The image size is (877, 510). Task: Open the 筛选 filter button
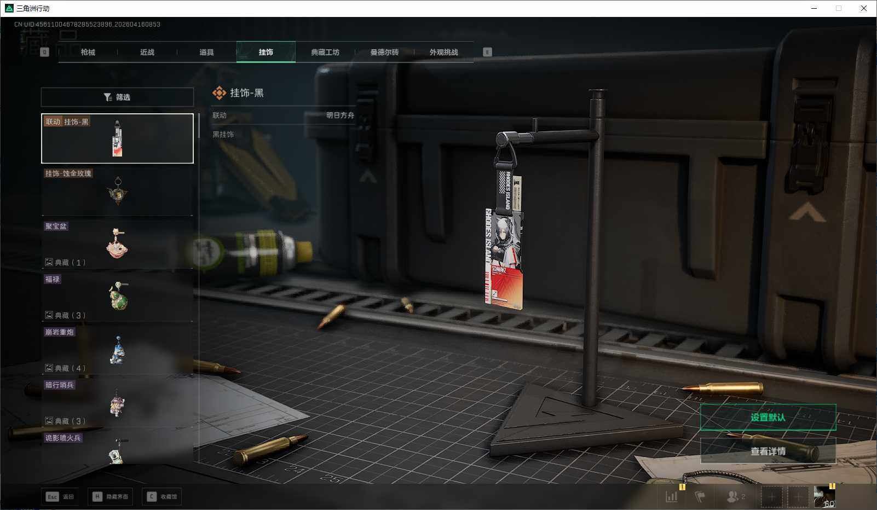(117, 97)
